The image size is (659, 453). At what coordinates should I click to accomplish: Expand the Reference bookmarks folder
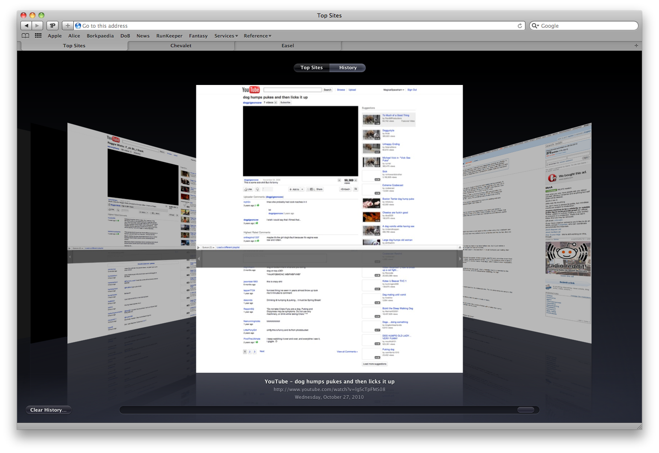(x=257, y=36)
